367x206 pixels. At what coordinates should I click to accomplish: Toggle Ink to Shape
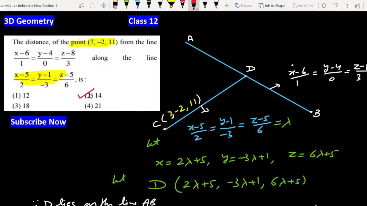(272, 6)
